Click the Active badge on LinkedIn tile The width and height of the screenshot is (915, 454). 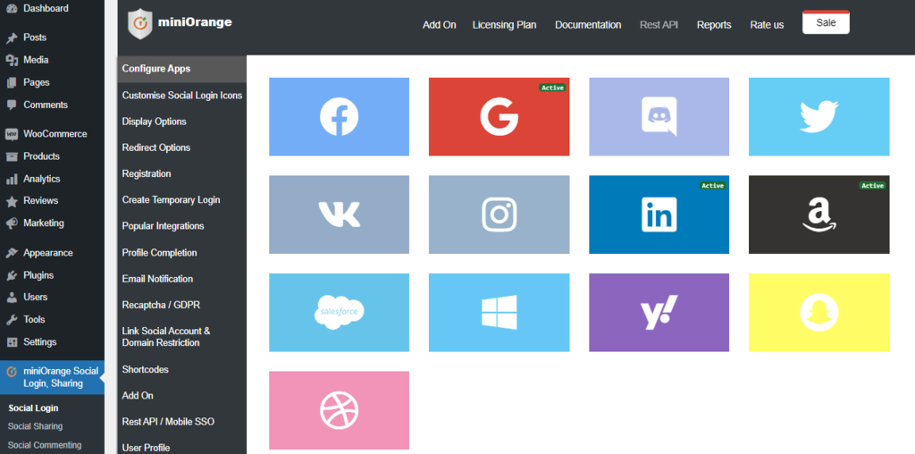click(712, 186)
